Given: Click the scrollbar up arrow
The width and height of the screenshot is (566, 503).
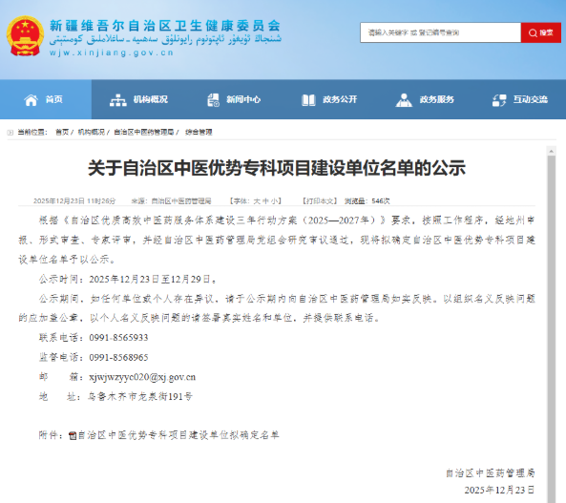Looking at the screenshot, I should click(x=551, y=151).
